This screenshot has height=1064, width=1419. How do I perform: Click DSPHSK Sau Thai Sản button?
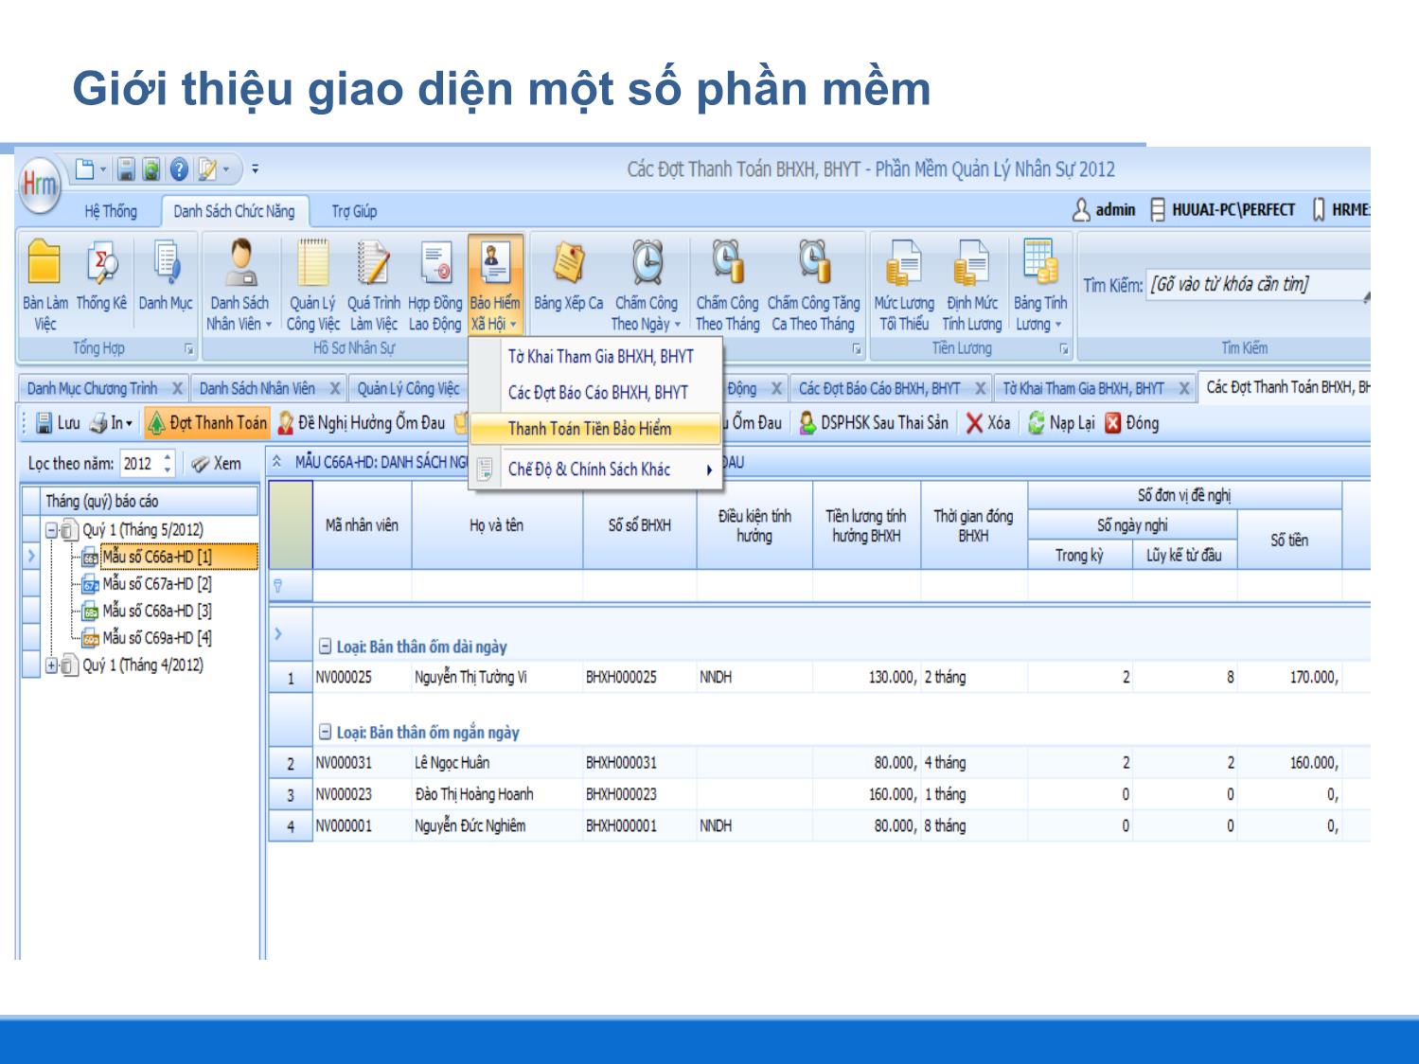pyautogui.click(x=873, y=423)
